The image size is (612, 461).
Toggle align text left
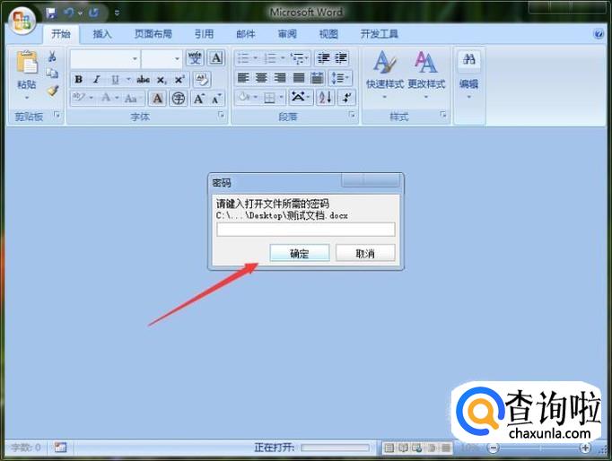pyautogui.click(x=243, y=78)
